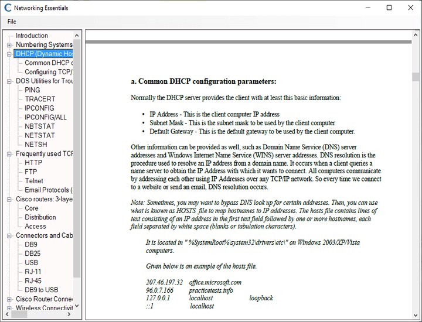This screenshot has height=322, width=422.
Task: Open the Core layer topic
Action: [x=32, y=208]
